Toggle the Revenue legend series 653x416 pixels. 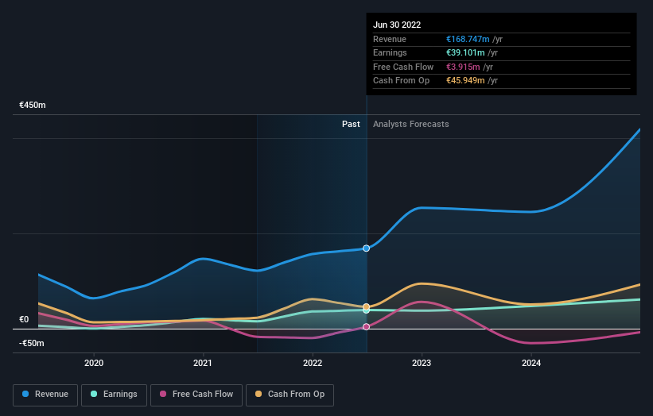click(45, 395)
